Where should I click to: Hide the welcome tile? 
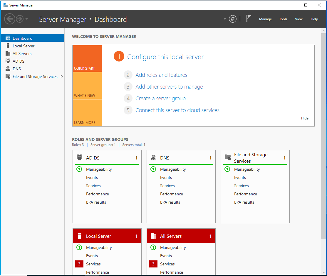(x=305, y=118)
